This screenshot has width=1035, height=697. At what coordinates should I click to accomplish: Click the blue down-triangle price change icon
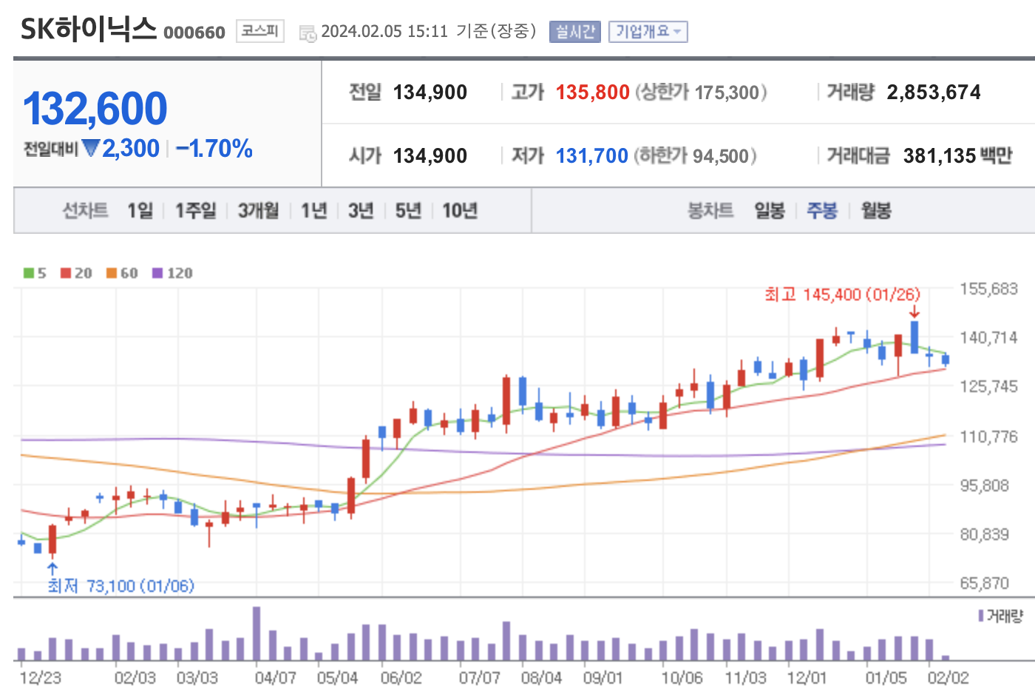tap(91, 149)
